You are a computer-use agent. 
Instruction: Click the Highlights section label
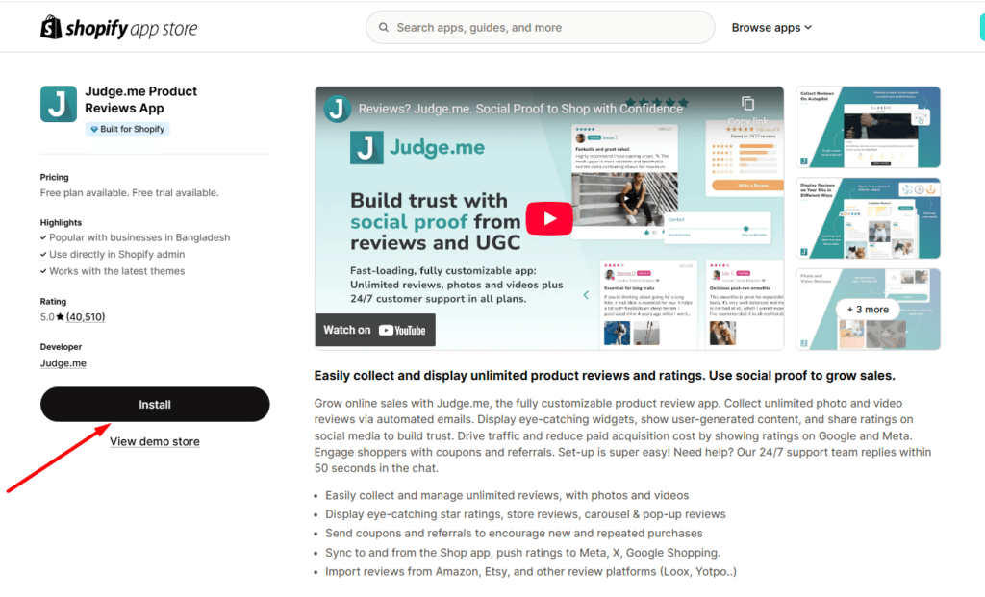pyautogui.click(x=61, y=222)
